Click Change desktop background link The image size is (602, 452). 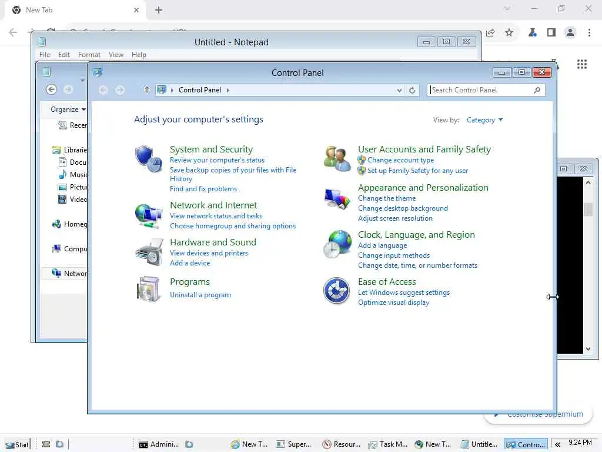click(x=403, y=208)
